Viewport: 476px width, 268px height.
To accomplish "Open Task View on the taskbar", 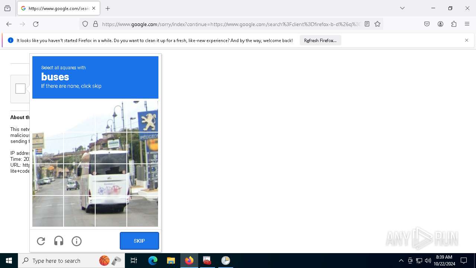I will (134, 261).
